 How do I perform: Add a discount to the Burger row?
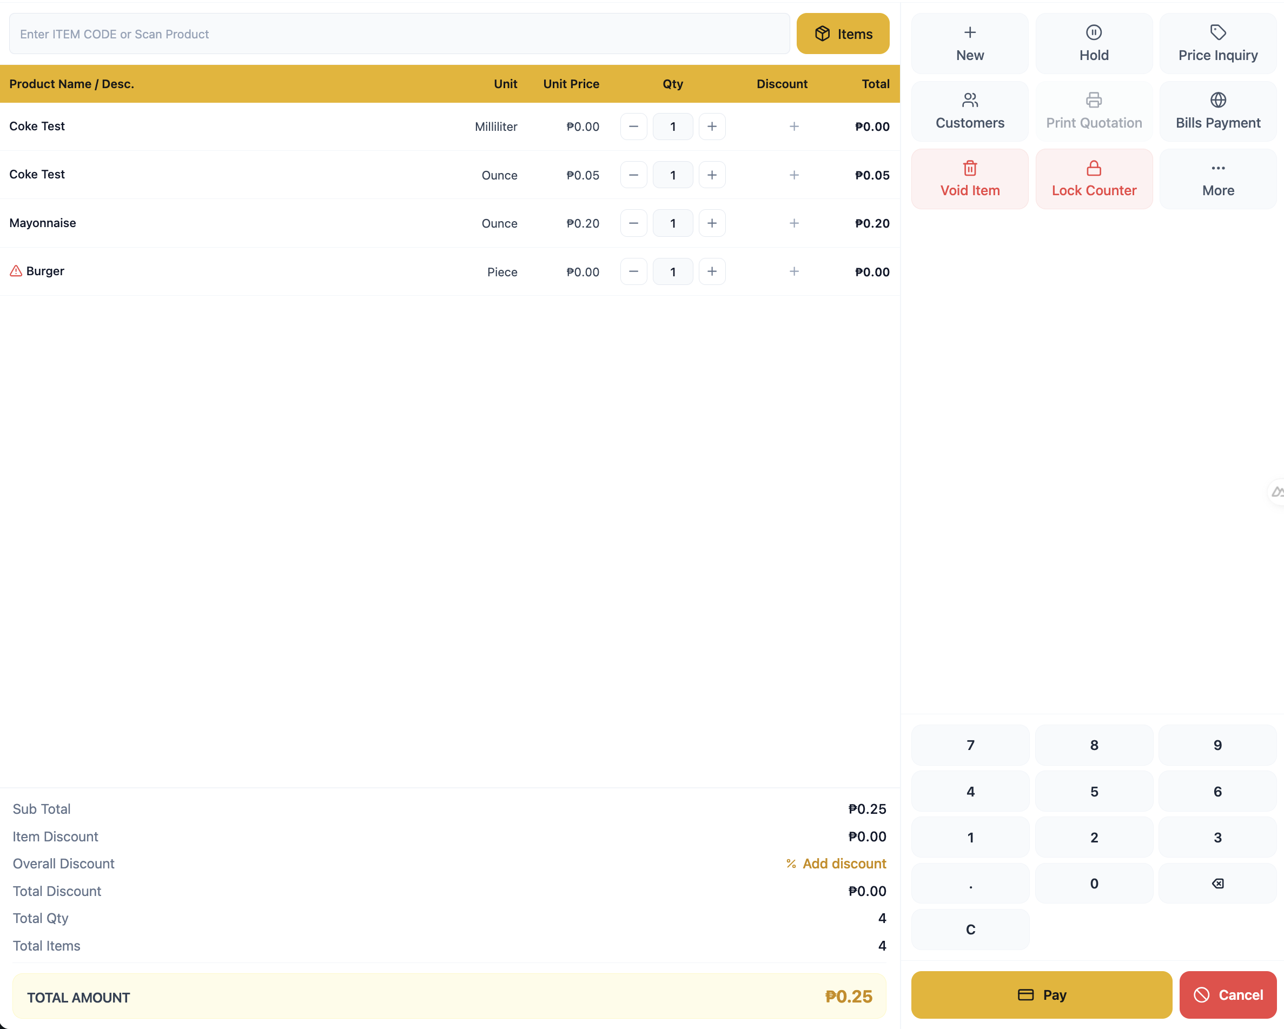point(794,271)
